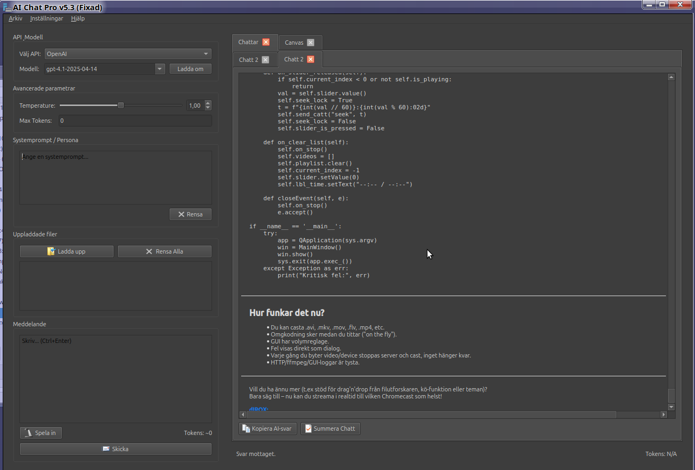Clear system prompt with Rensa button
Image resolution: width=695 pixels, height=470 pixels.
tap(191, 214)
